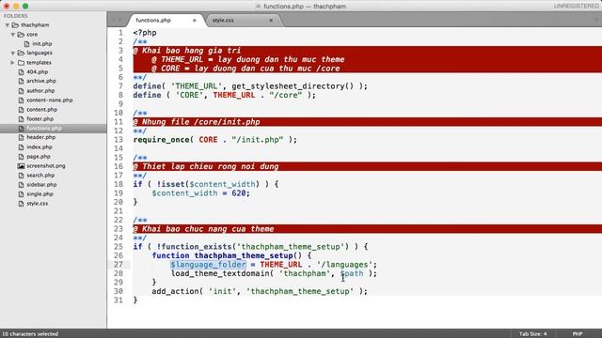Expand the templates folder arrow

[x=12, y=63]
